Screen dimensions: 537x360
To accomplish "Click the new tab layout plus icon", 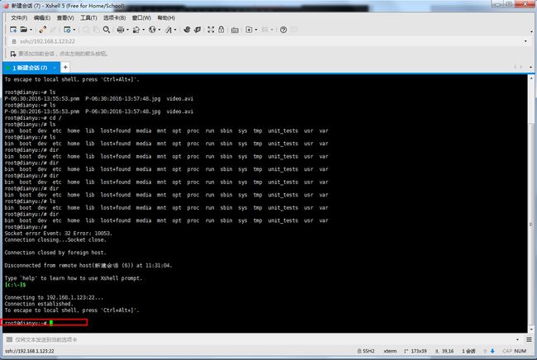I will (x=249, y=30).
